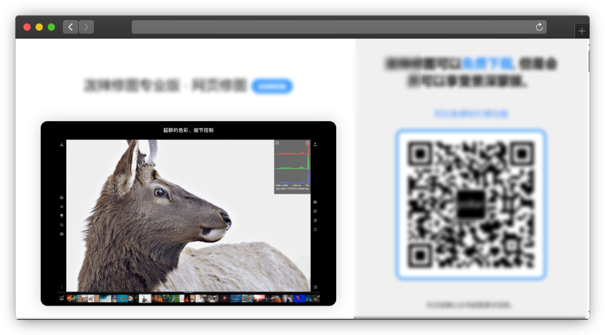Click the palette gauge icon on right toolbar
Image resolution: width=605 pixels, height=335 pixels.
click(315, 202)
